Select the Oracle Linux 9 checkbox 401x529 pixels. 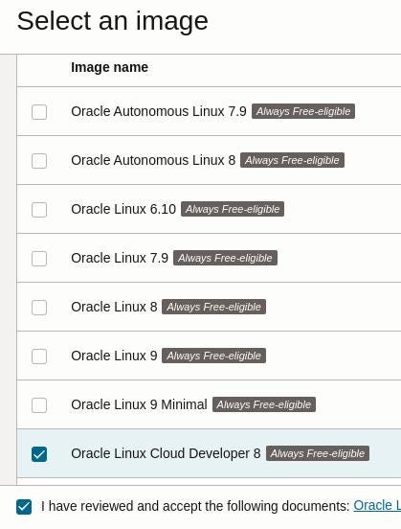coord(39,356)
